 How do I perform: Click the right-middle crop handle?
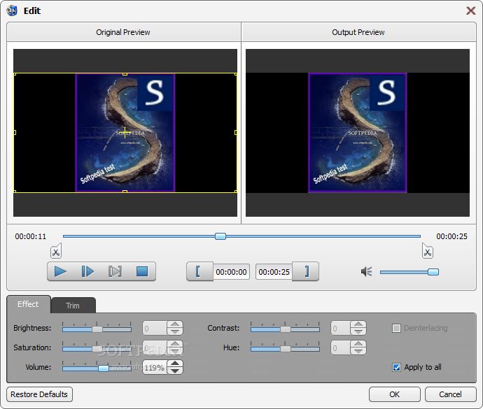pos(236,132)
